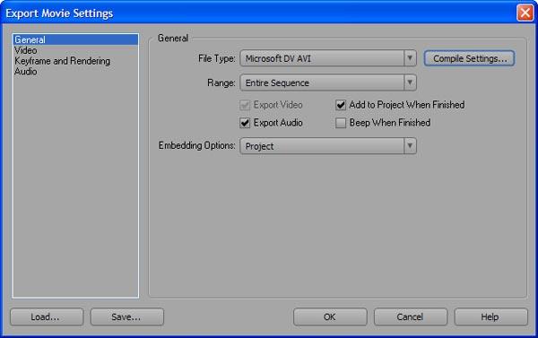Confirm with the OK button

[330, 316]
